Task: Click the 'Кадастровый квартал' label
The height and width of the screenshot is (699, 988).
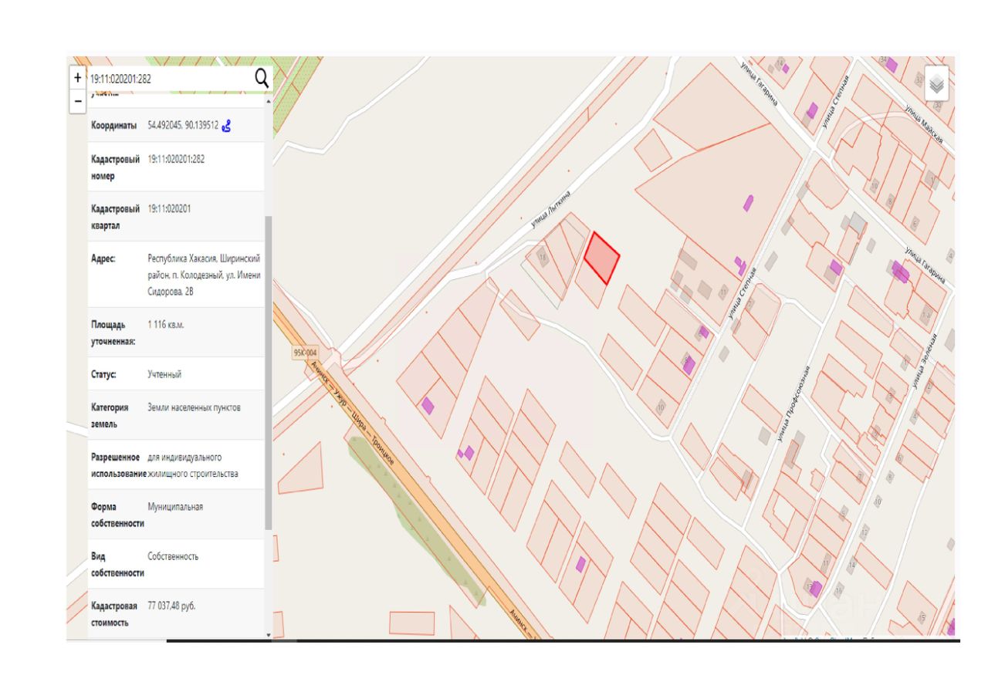Action: coord(115,218)
